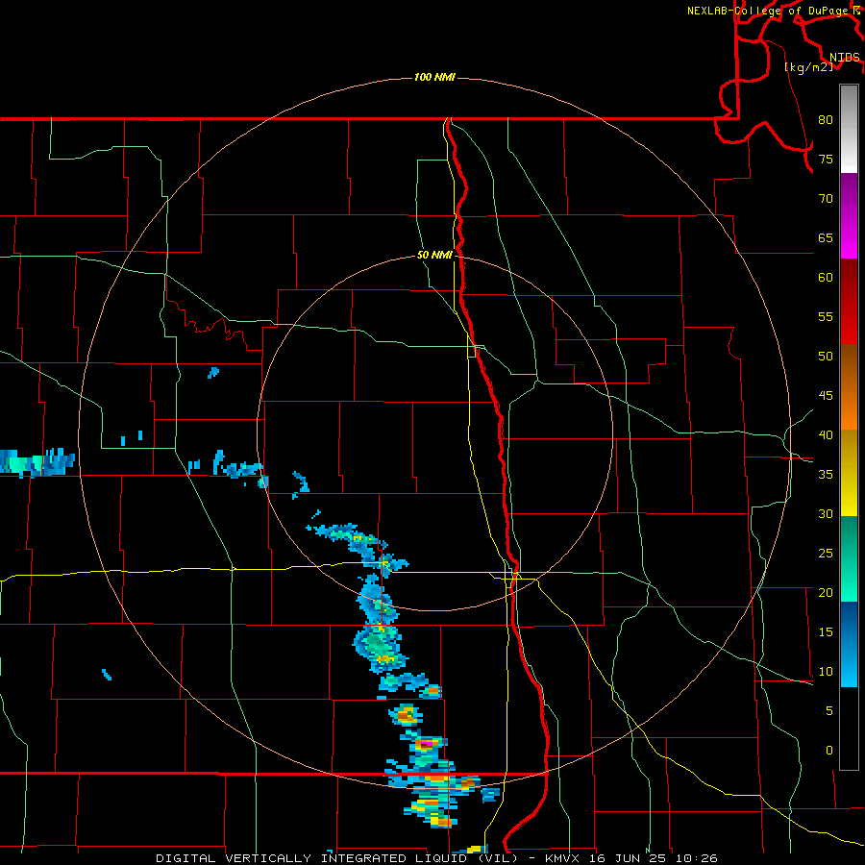Click the scale value 70
This screenshot has width=865, height=865.
[x=826, y=199]
